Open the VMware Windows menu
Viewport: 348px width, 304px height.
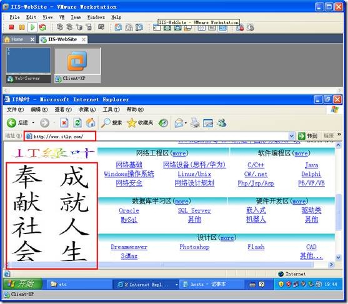96,17
